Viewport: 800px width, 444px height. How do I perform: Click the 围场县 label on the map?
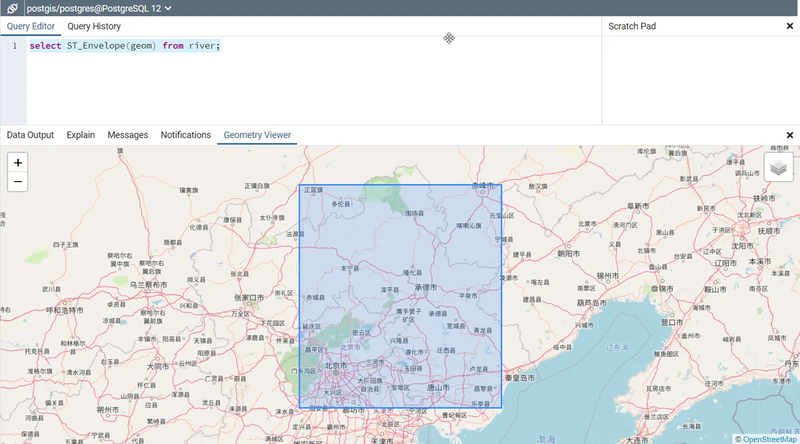[414, 213]
